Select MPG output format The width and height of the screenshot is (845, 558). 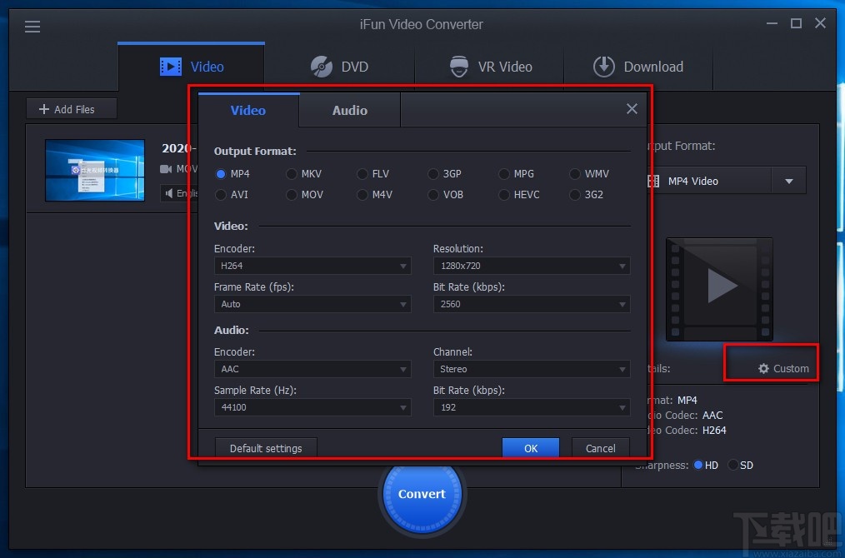pyautogui.click(x=517, y=173)
